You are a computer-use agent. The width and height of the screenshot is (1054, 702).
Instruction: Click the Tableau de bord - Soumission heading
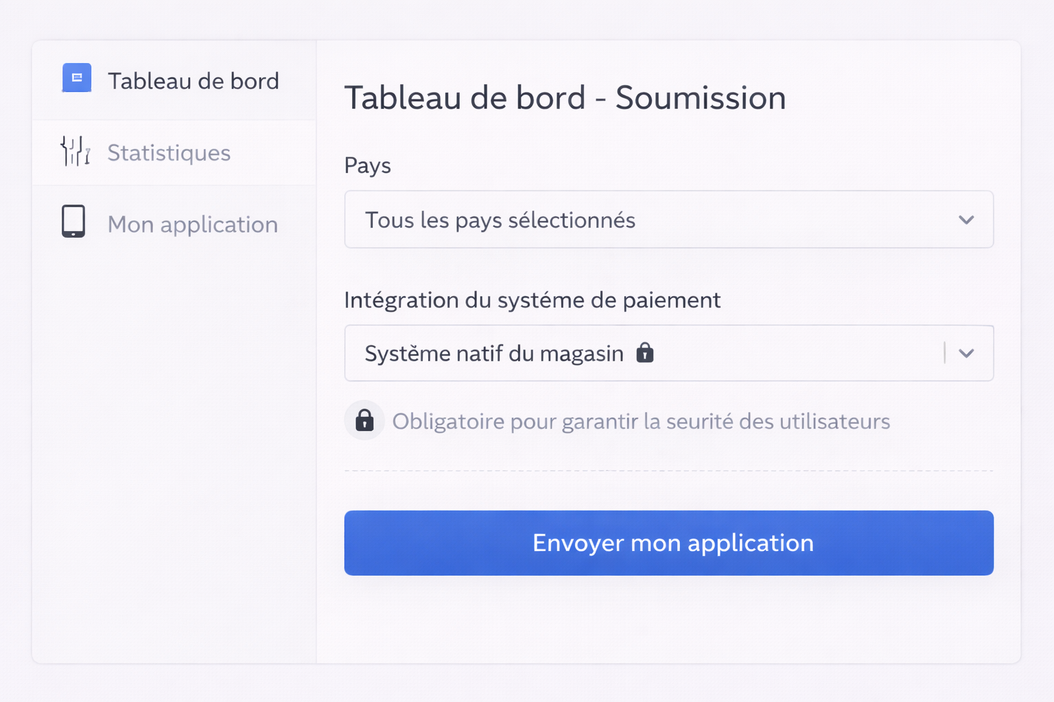pyautogui.click(x=565, y=98)
